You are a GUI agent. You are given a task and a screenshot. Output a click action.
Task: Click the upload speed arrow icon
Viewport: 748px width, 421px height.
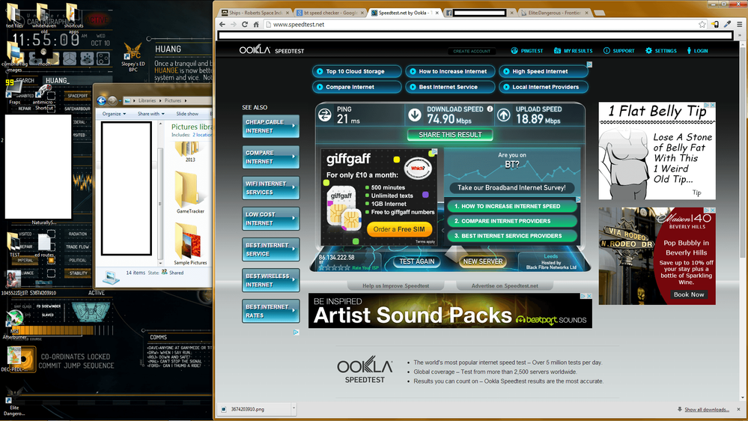click(504, 115)
